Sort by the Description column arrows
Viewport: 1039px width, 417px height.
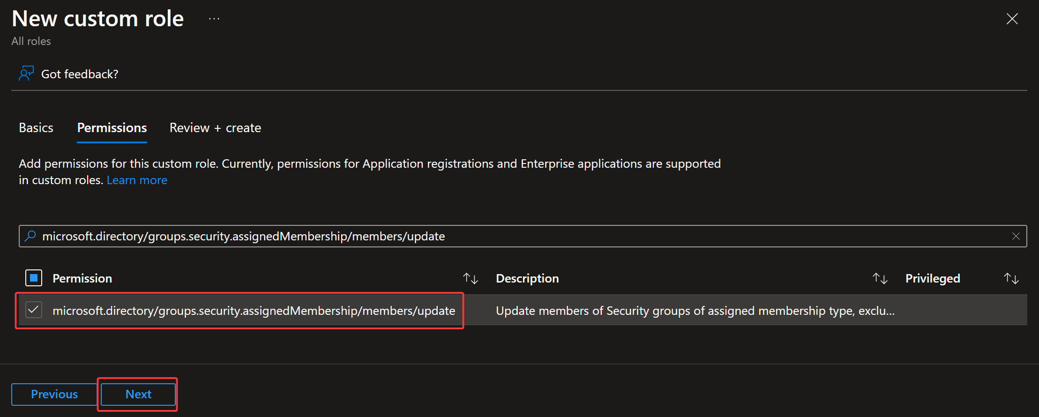(x=880, y=278)
